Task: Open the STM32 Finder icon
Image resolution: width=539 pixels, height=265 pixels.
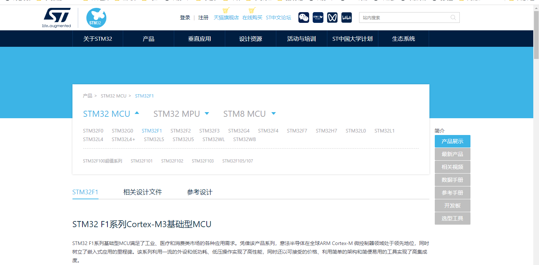Action: (318, 17)
